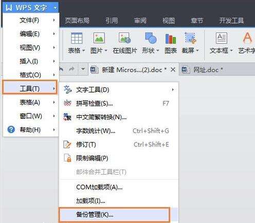Choose 限制编辑(P) menu item
This screenshot has height=223, width=255.
tap(119, 158)
